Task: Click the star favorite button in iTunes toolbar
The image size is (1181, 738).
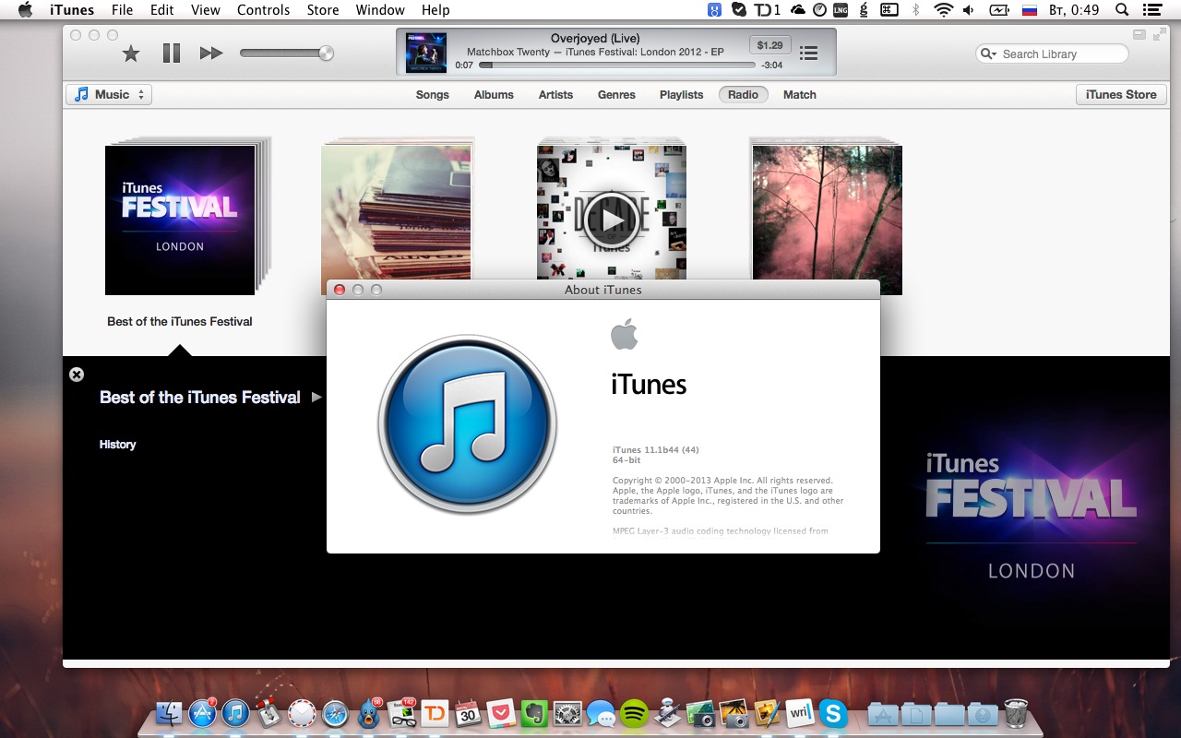Action: pos(131,54)
